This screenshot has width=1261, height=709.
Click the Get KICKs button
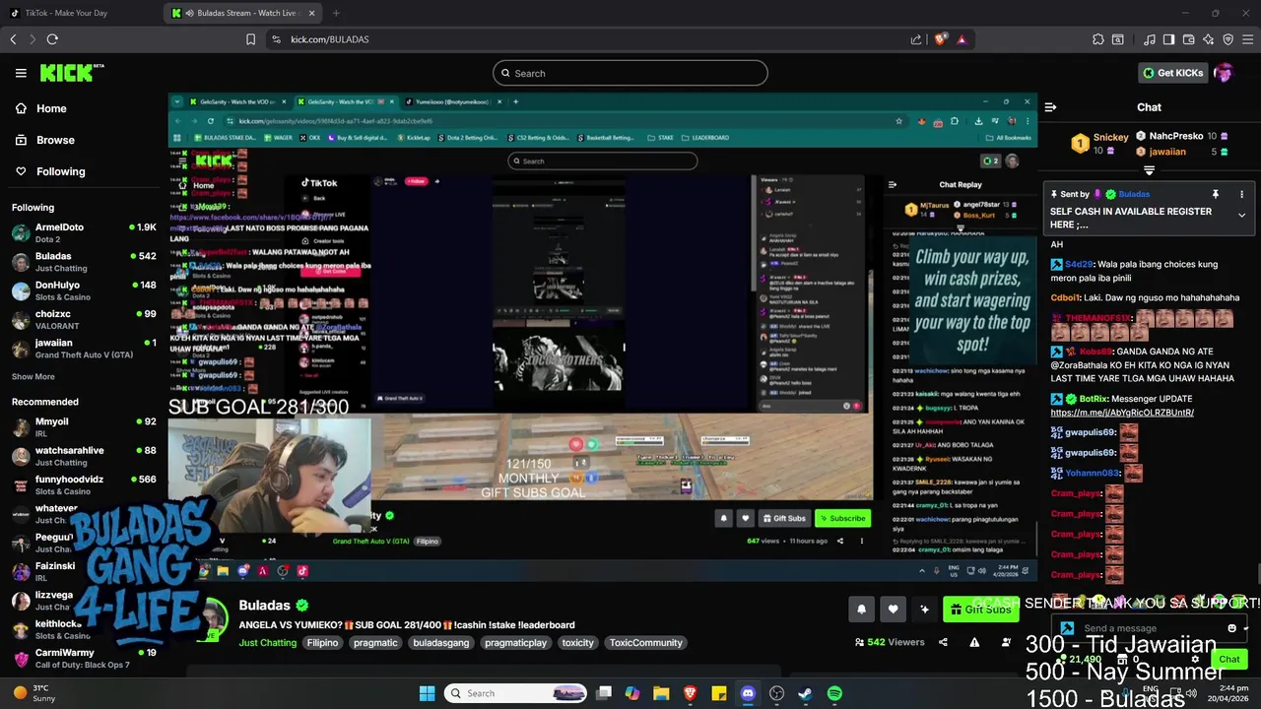tap(1171, 73)
